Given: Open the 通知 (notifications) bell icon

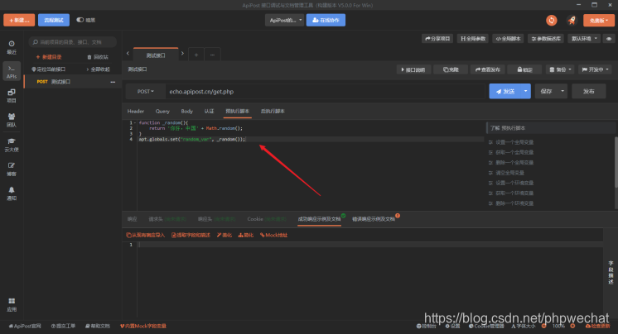Looking at the screenshot, I should pyautogui.click(x=12, y=193).
